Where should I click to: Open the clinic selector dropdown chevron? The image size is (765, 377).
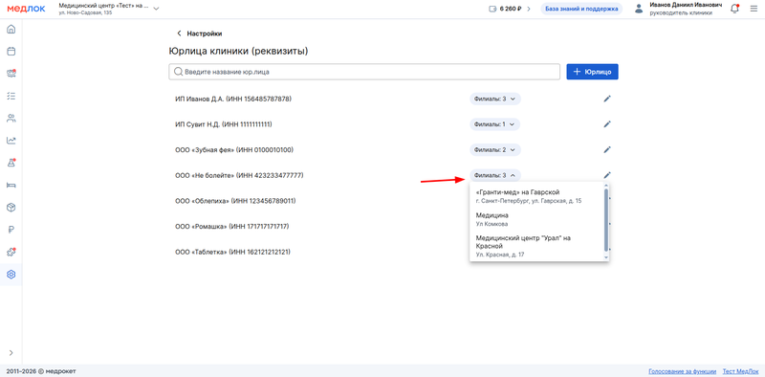pos(156,9)
